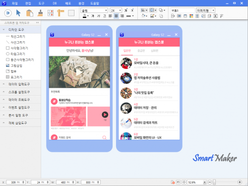Click the paste clipboard icon
This screenshot has width=248, height=186.
pyautogui.click(x=30, y=13)
